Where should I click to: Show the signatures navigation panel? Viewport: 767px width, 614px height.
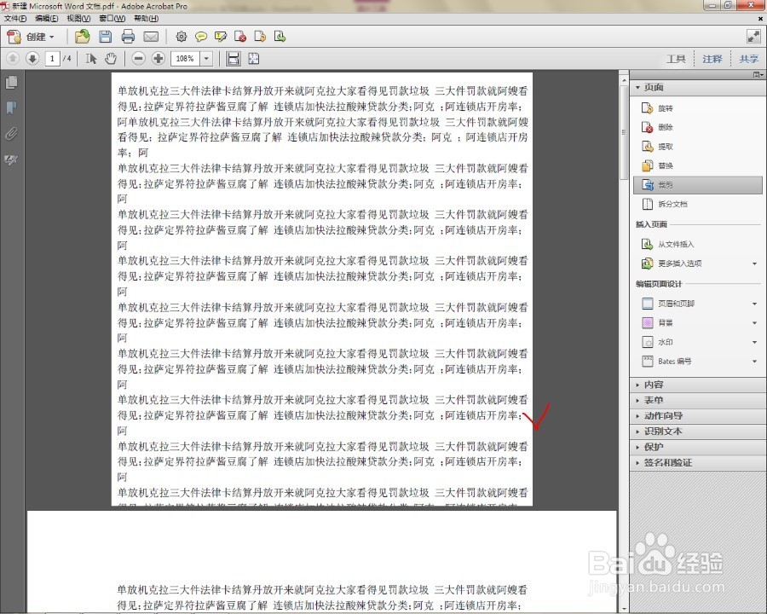[x=11, y=159]
